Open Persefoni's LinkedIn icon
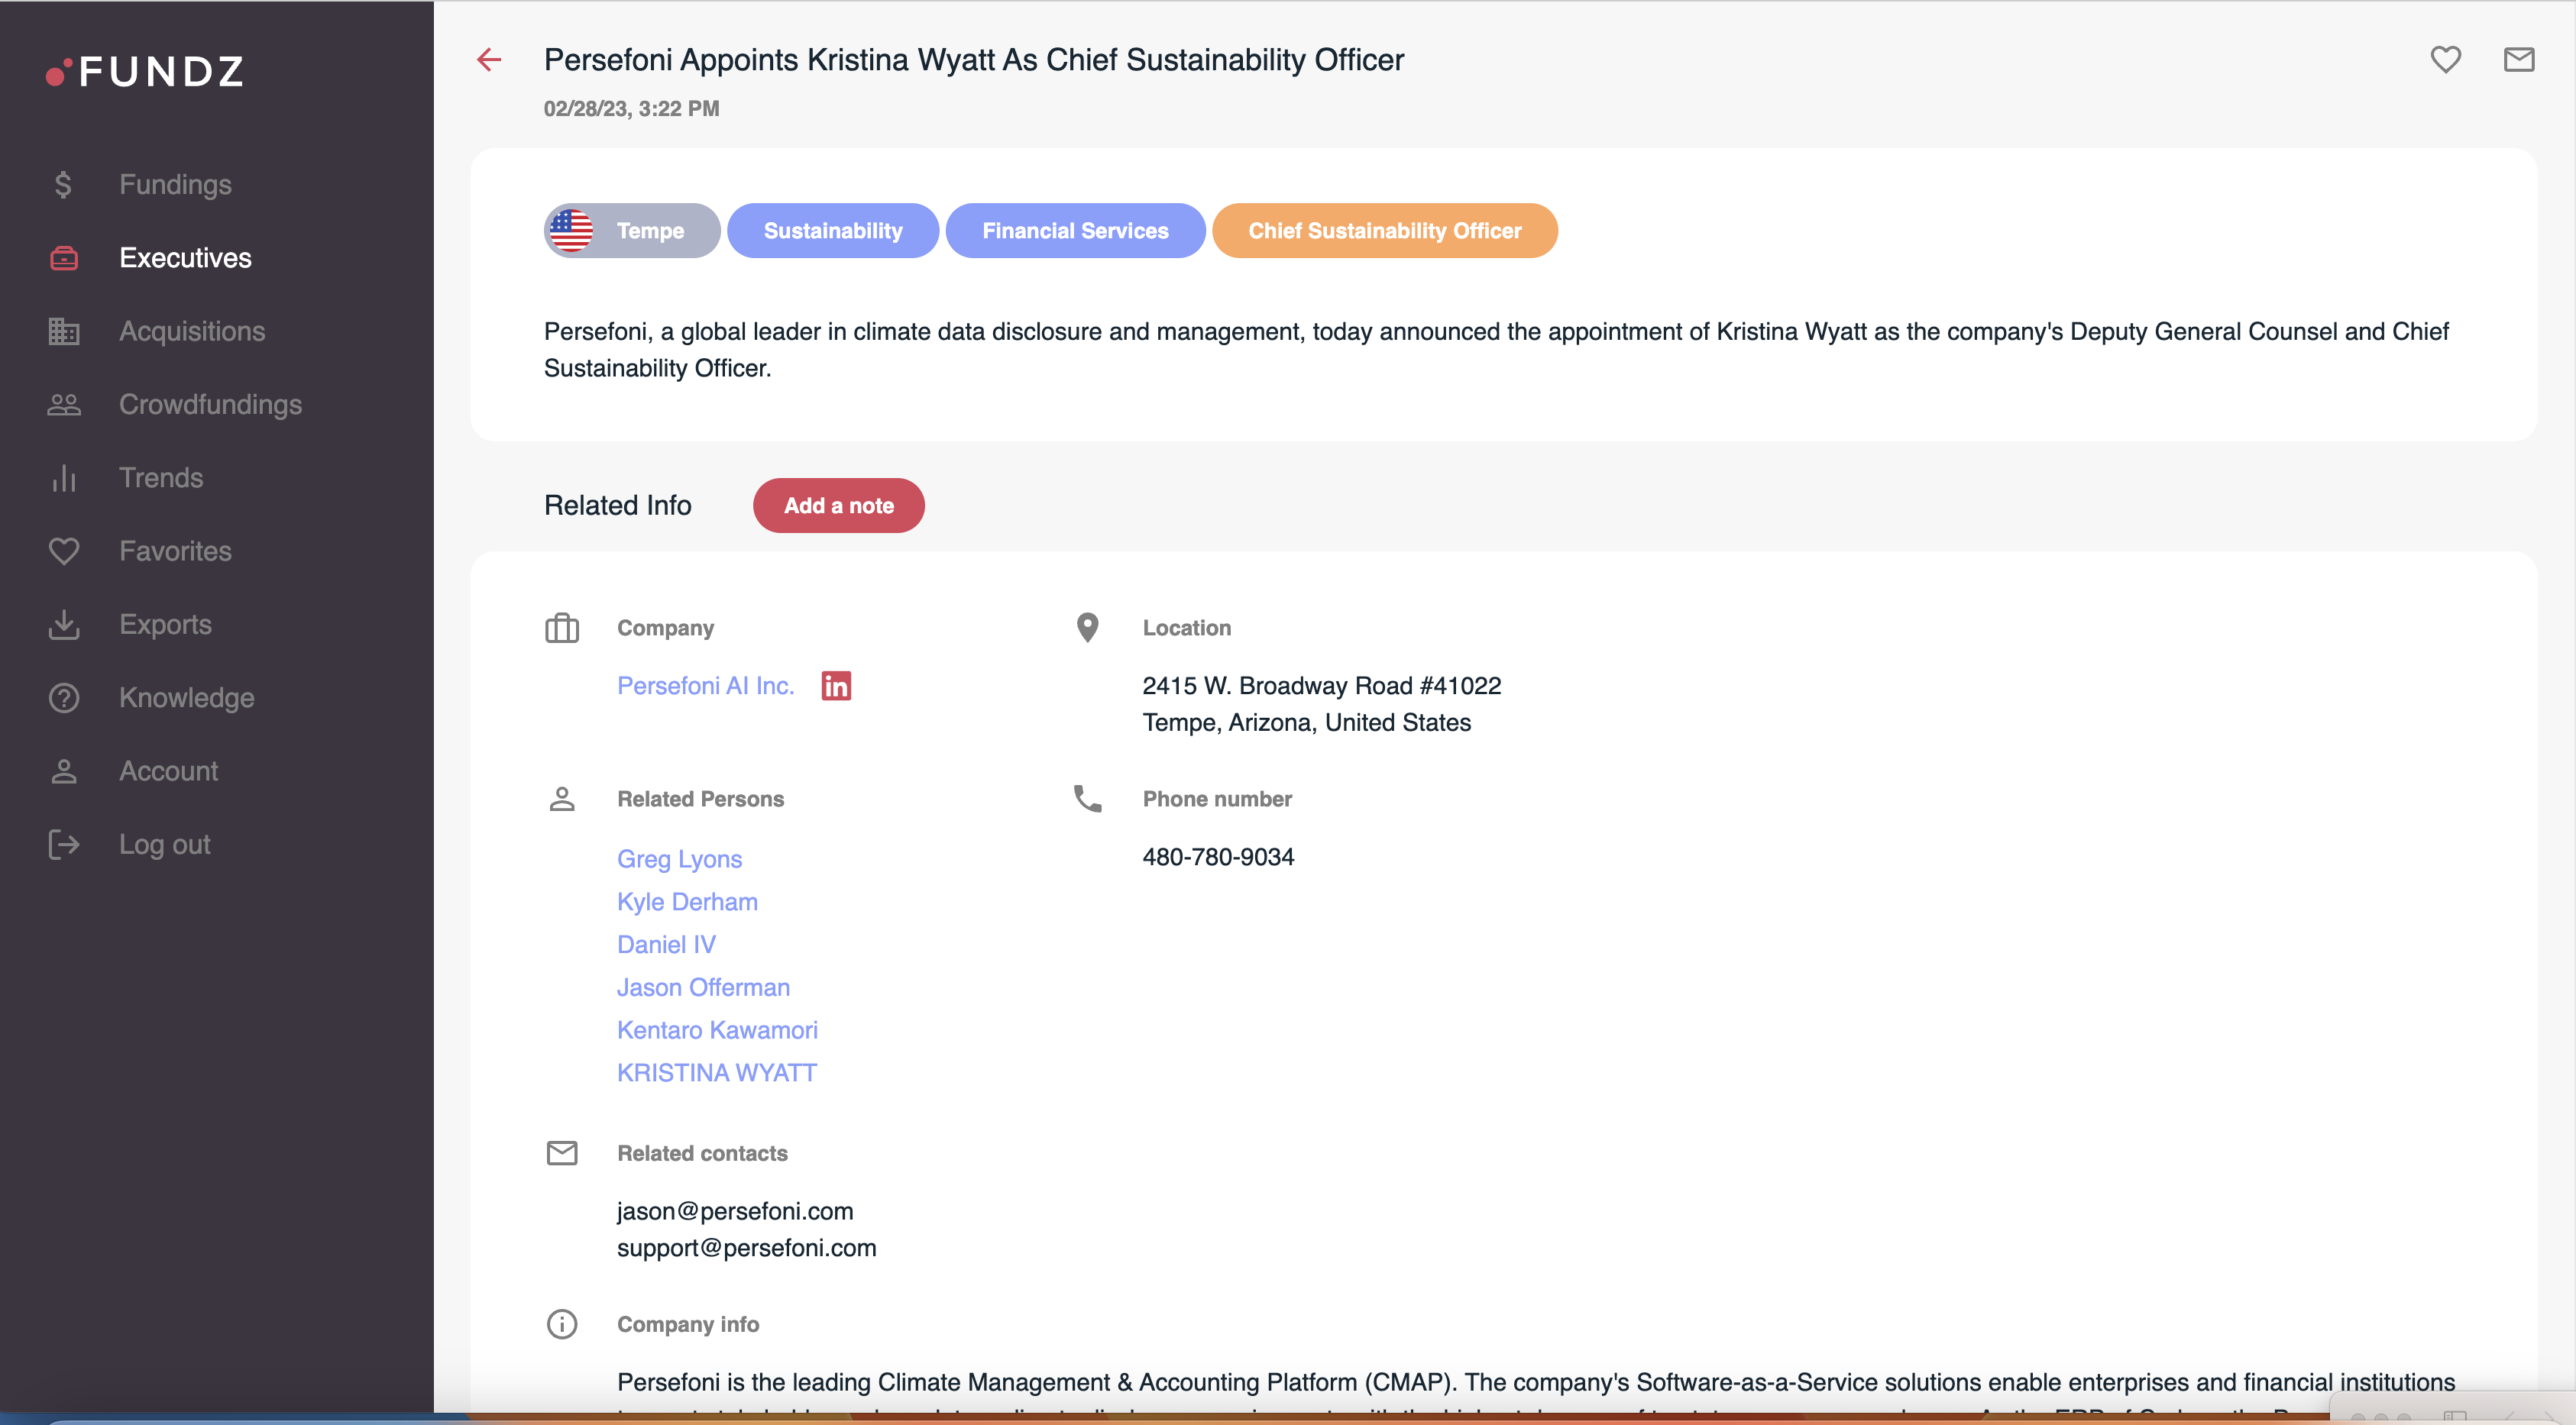 coord(836,686)
